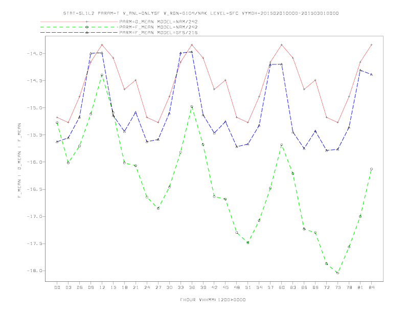This screenshot has width=405, height=313.
Task: Click the green circle marker at hour 51
Action: click(248, 243)
